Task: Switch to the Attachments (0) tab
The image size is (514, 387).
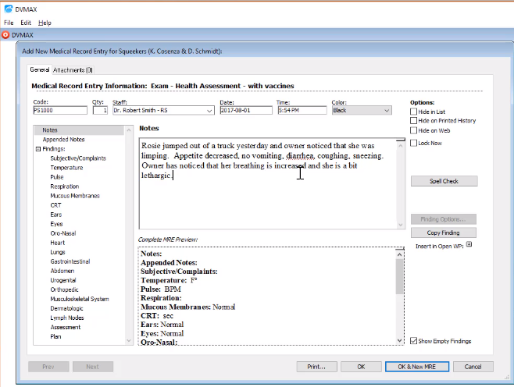Action: coord(73,70)
